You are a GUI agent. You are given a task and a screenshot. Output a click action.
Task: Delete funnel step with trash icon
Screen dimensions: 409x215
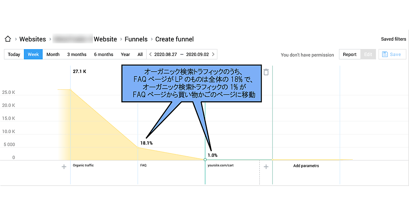coord(266,72)
